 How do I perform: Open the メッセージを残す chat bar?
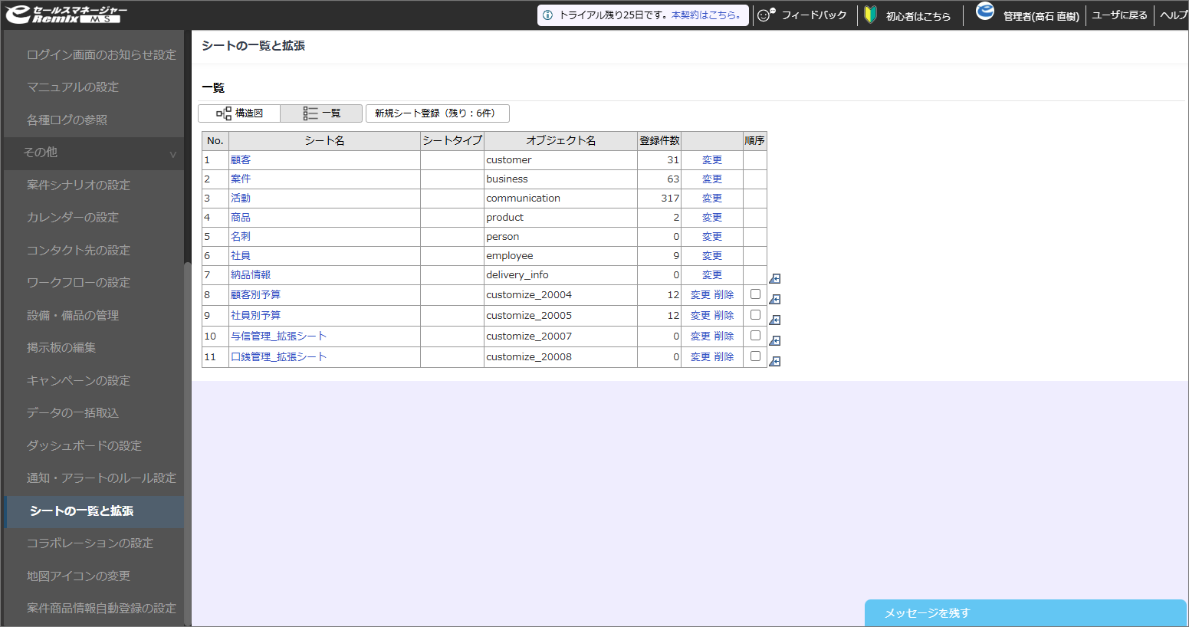(x=1026, y=613)
